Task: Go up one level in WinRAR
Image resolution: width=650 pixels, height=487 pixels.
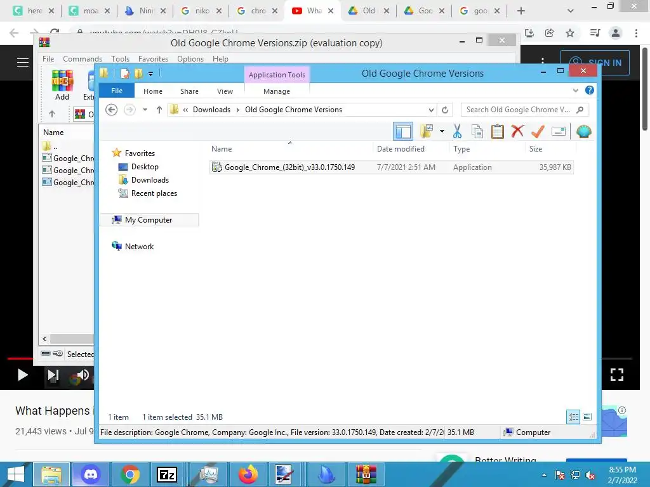Action: [52, 114]
